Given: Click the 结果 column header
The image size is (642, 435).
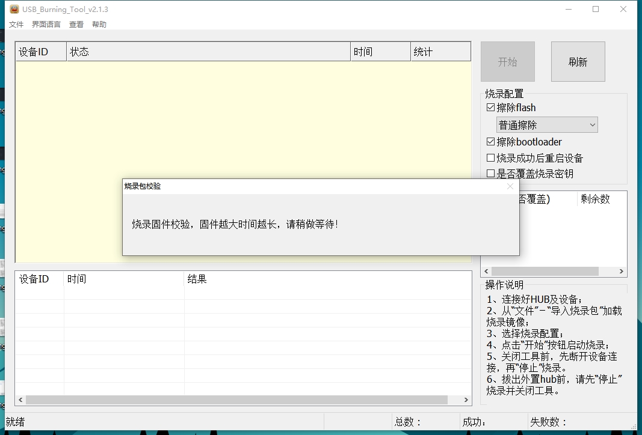Looking at the screenshot, I should (x=327, y=279).
